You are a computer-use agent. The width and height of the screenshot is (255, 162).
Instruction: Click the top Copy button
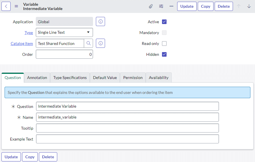pos(205,6)
